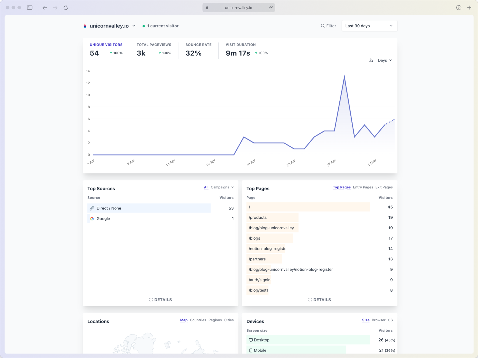Click the unicornvalley.io site logo icon
Screen dimensions: 478x358
tap(85, 26)
